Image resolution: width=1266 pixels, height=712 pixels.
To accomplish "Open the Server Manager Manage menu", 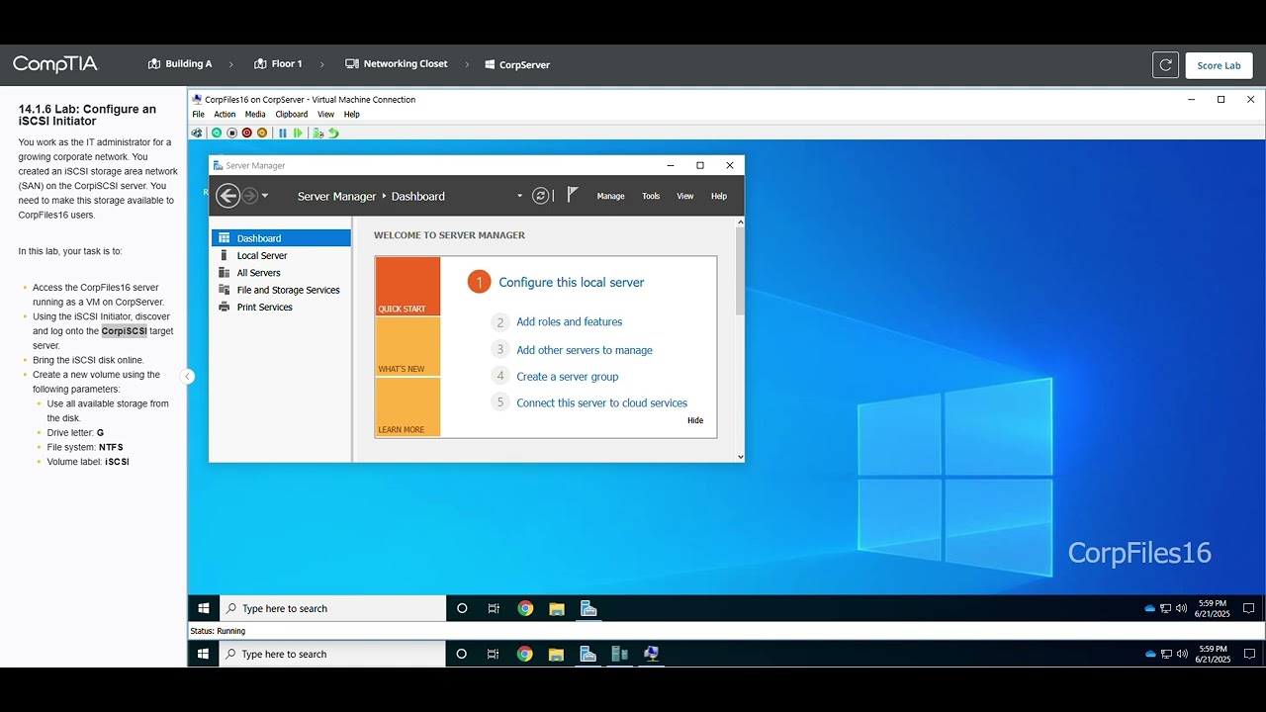I will pyautogui.click(x=610, y=196).
